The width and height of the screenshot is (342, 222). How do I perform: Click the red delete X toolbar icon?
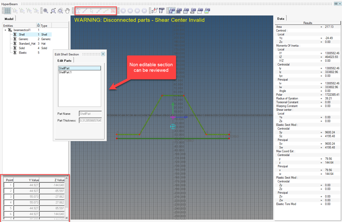pyautogui.click(x=113, y=11)
